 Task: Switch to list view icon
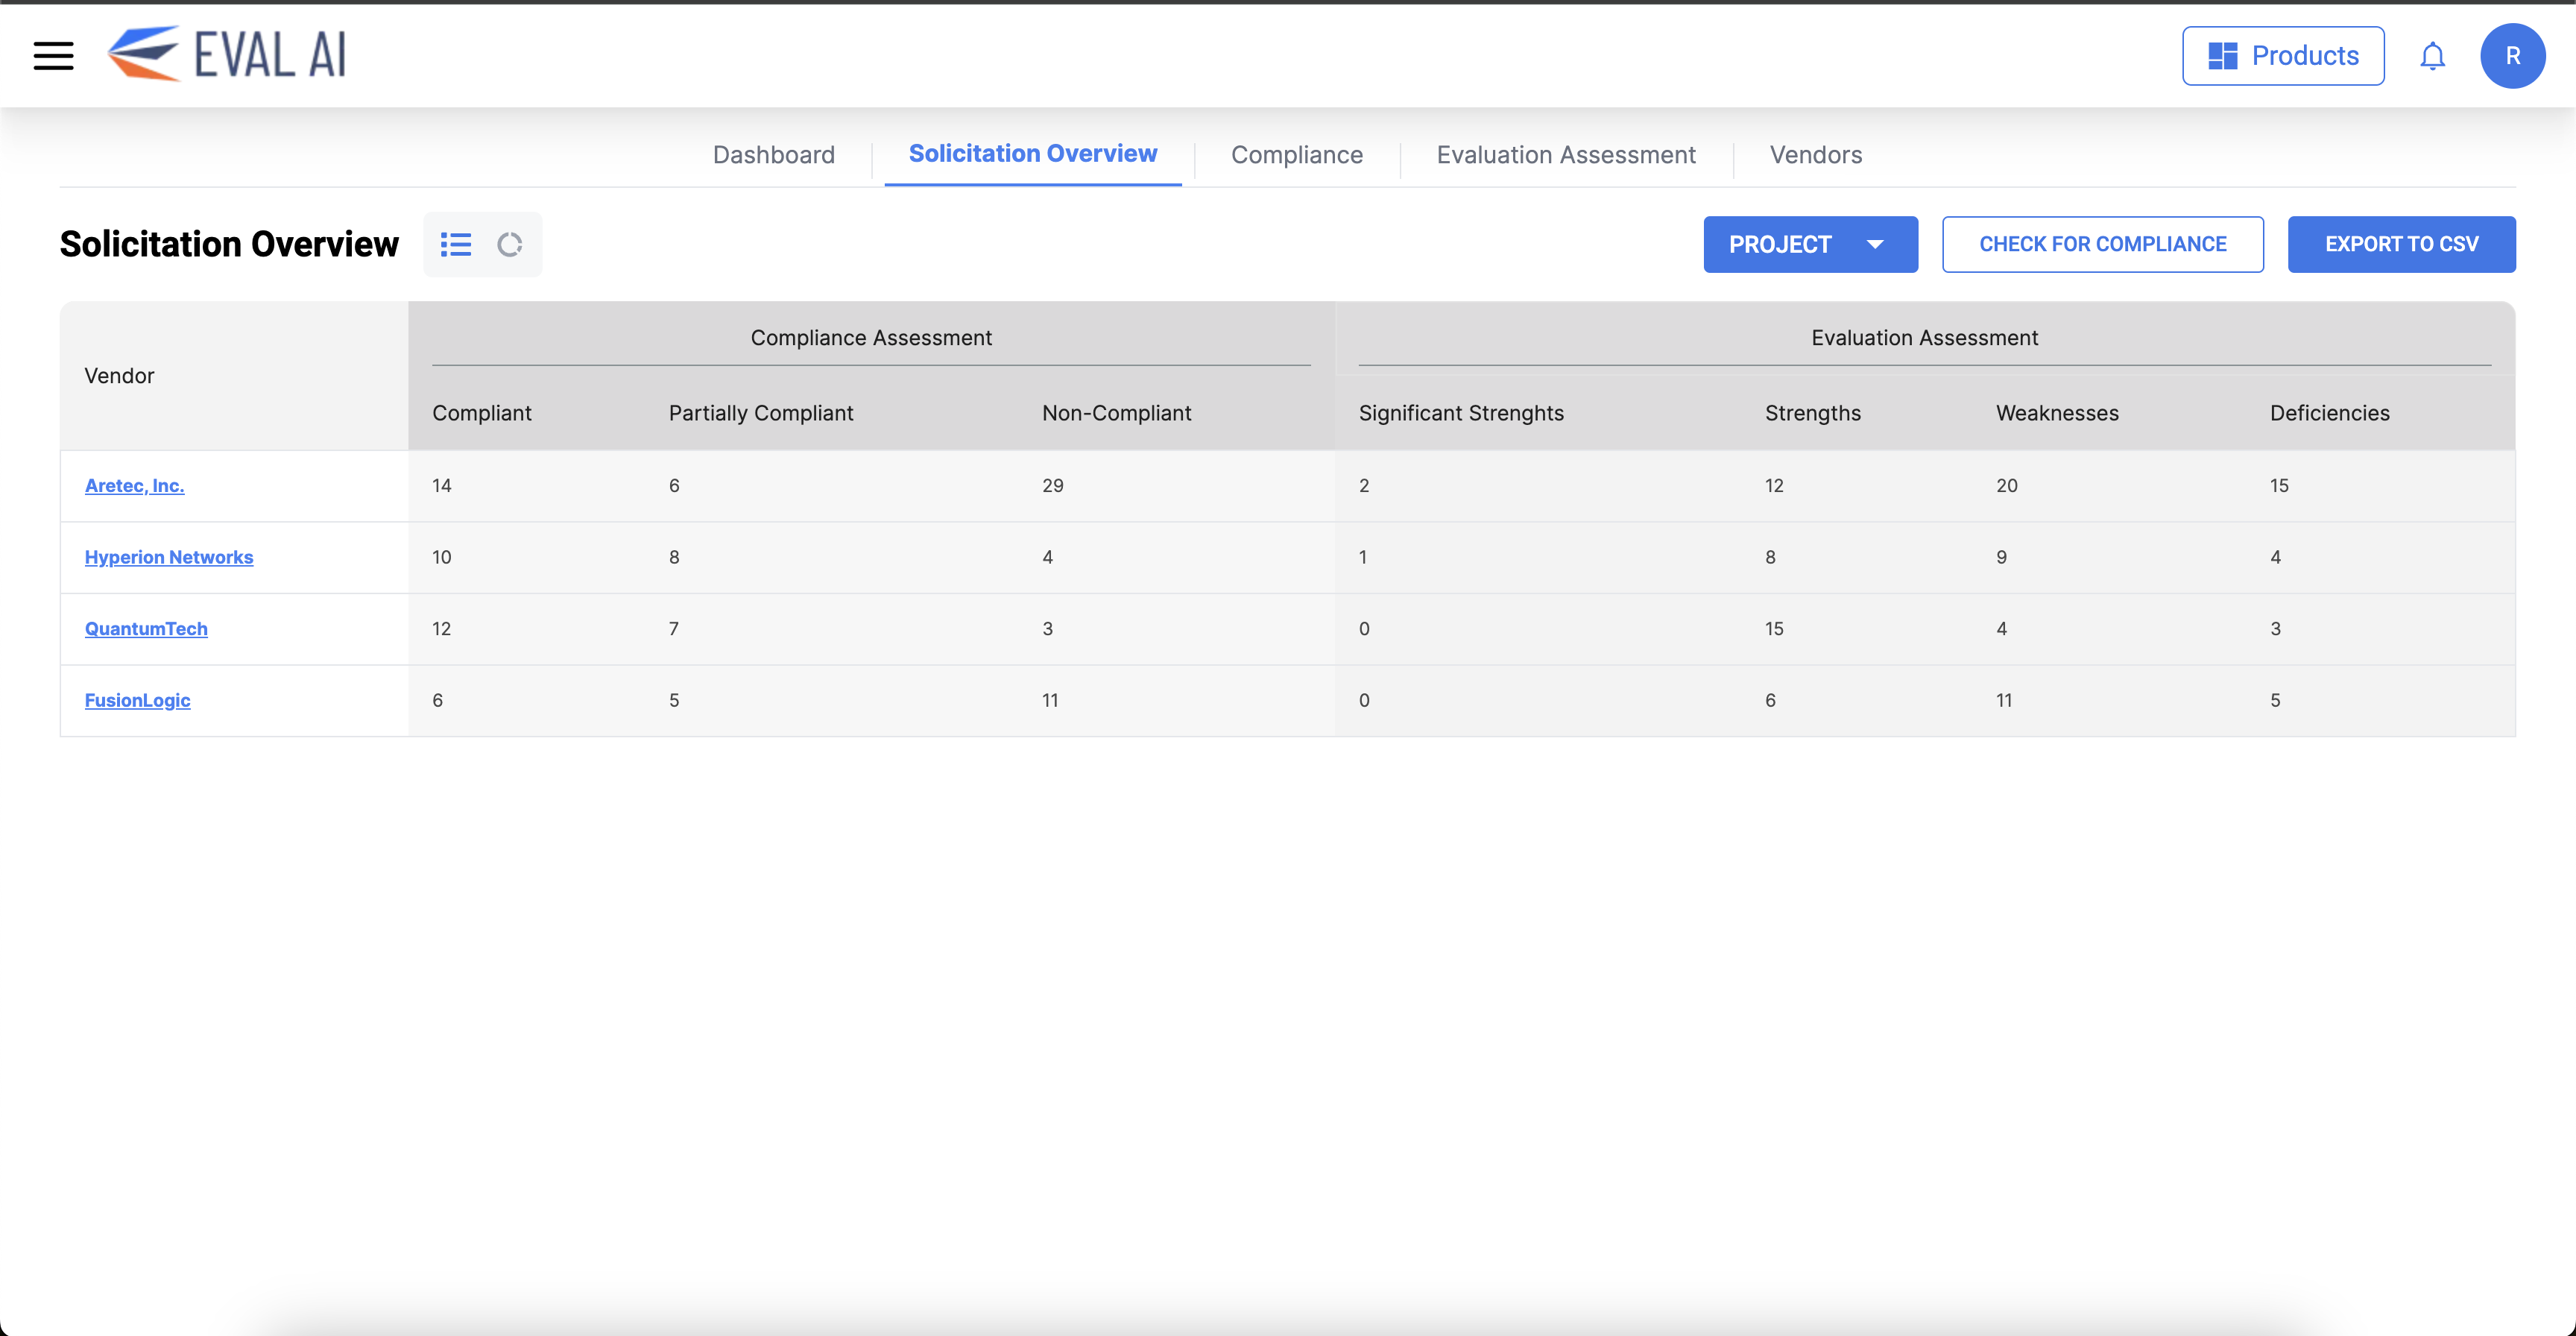[456, 244]
